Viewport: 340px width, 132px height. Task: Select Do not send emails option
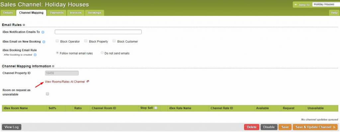coord(102,53)
